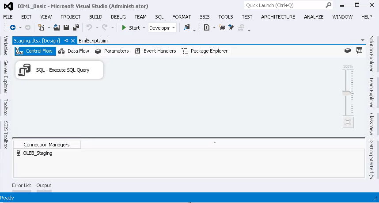Image resolution: width=379 pixels, height=203 pixels.
Task: Expand the New Project dropdown arrow
Action: click(49, 28)
